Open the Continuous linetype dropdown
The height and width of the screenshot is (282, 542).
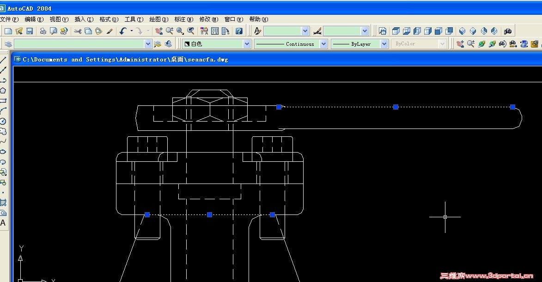323,44
